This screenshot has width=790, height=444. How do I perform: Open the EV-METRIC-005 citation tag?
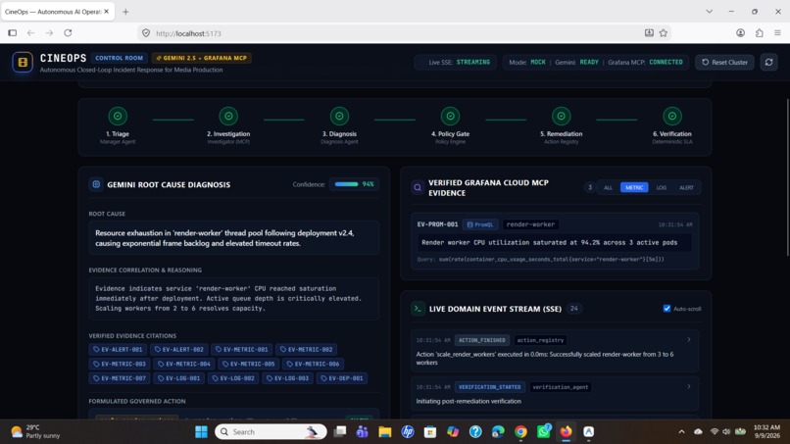point(248,364)
